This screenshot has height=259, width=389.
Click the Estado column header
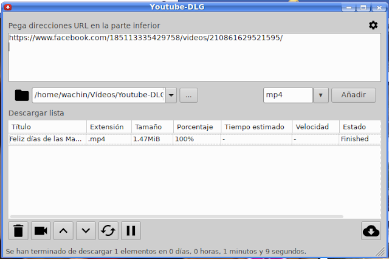360,127
